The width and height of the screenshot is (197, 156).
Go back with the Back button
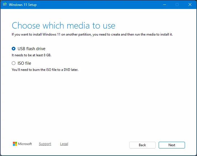pyautogui.click(x=142, y=145)
